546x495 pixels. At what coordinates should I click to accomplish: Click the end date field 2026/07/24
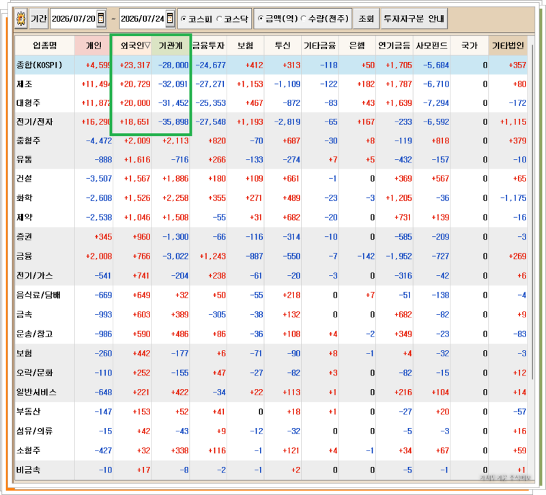point(143,18)
